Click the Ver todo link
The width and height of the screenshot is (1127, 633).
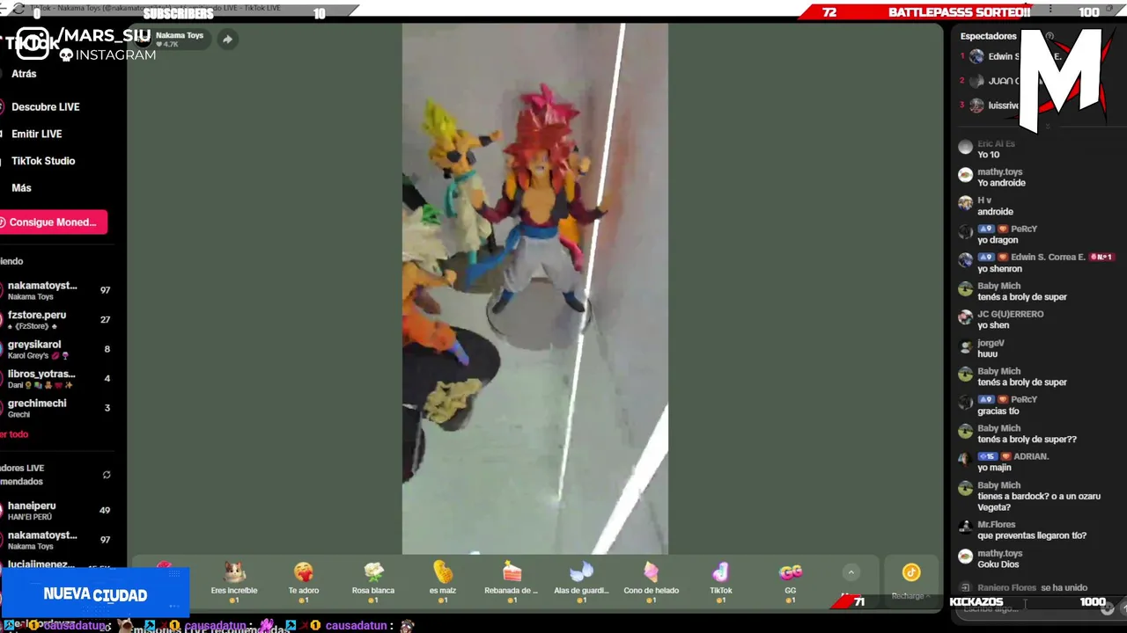tap(14, 434)
